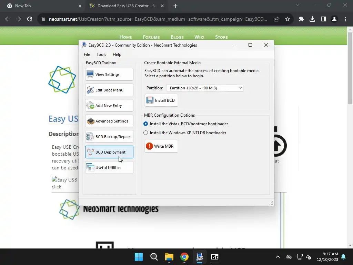Close the Download Easy USB Creator tab

[x=162, y=6]
